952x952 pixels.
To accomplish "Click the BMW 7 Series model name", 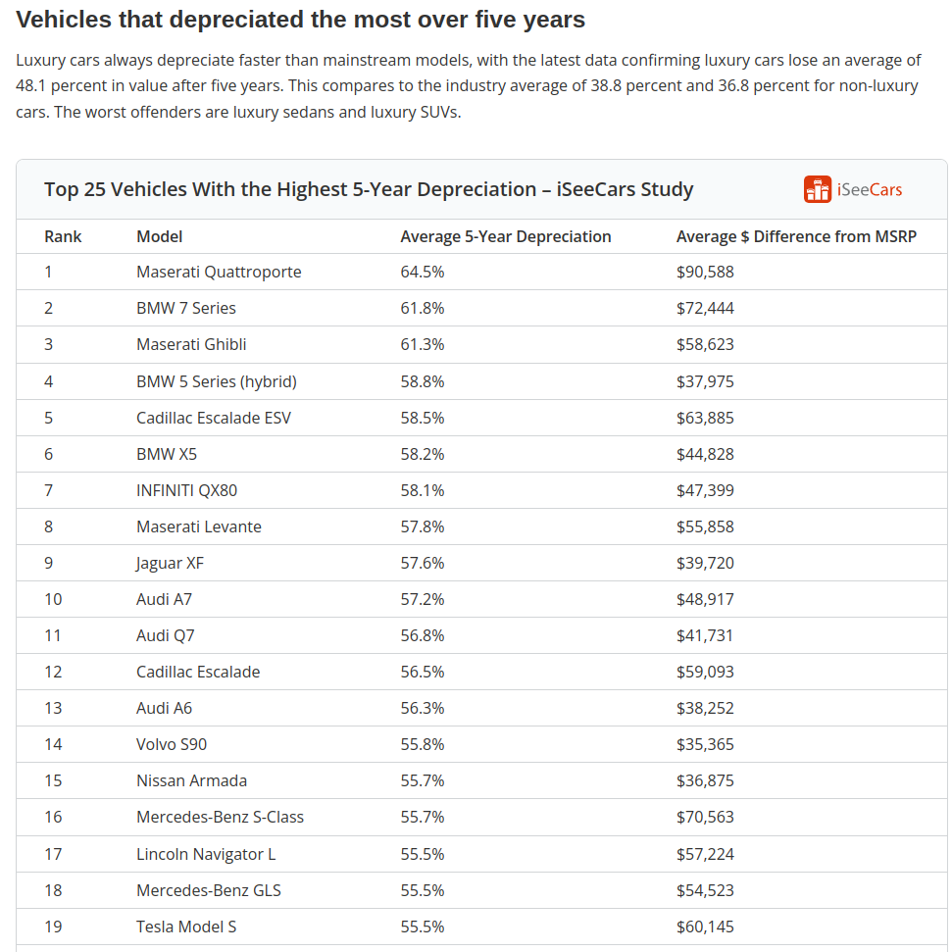I will pyautogui.click(x=186, y=308).
